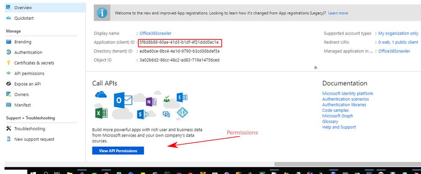Click the horizontal scrollbar thumb
The width and height of the screenshot is (421, 174).
(x=347, y=164)
